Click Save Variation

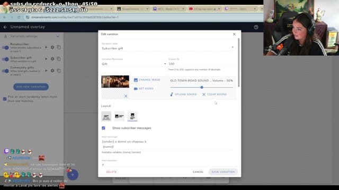pyautogui.click(x=223, y=172)
